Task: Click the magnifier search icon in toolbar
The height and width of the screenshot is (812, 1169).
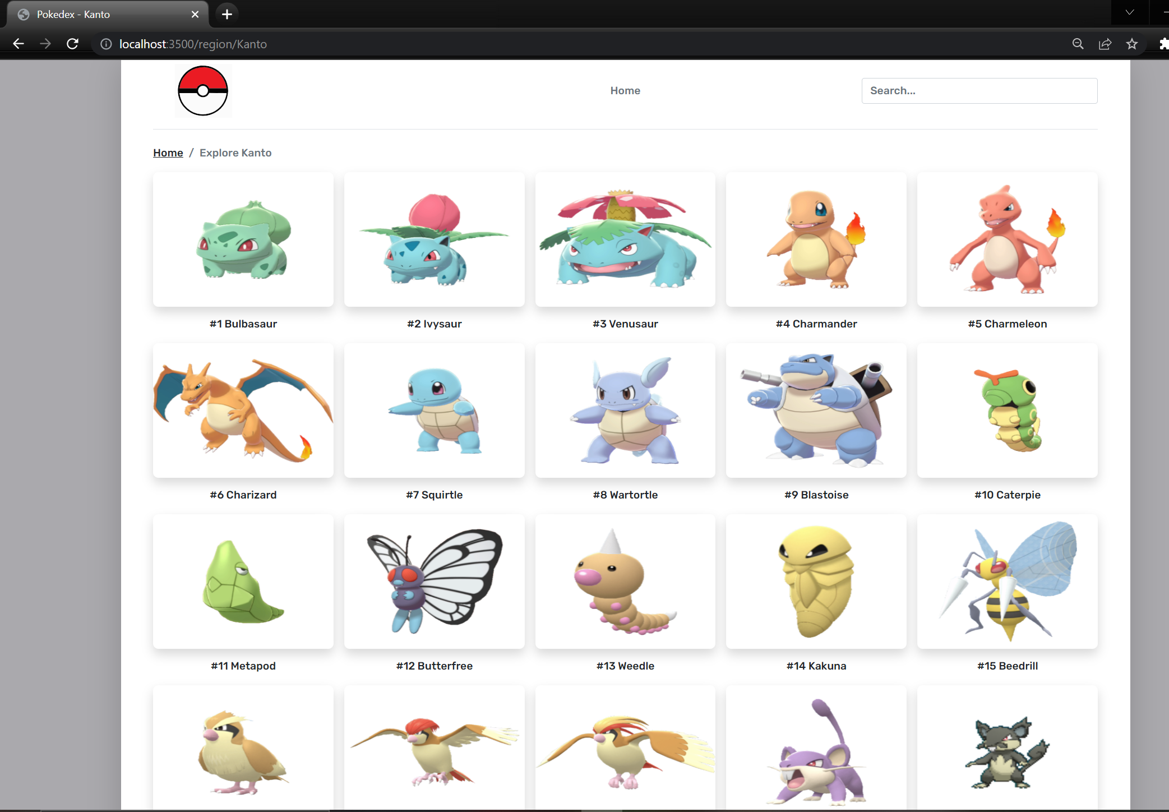Action: coord(1078,44)
